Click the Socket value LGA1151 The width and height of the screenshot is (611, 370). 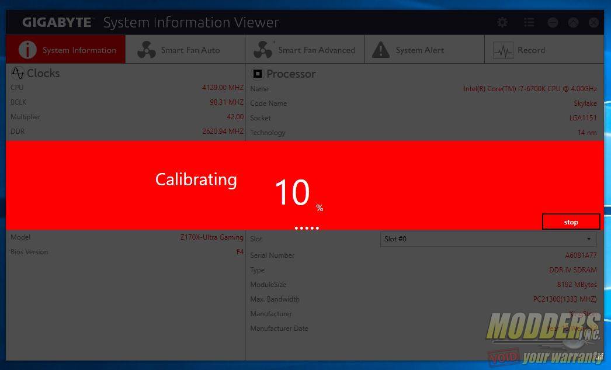(x=583, y=117)
